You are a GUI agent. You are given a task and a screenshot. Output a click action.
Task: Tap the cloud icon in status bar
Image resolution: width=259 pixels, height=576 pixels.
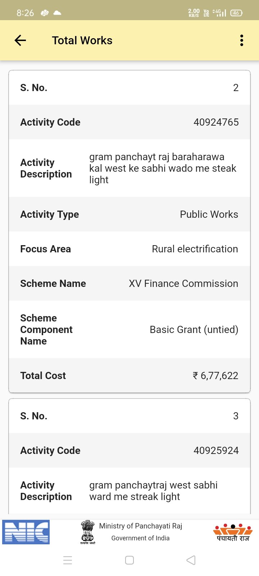pos(57,13)
